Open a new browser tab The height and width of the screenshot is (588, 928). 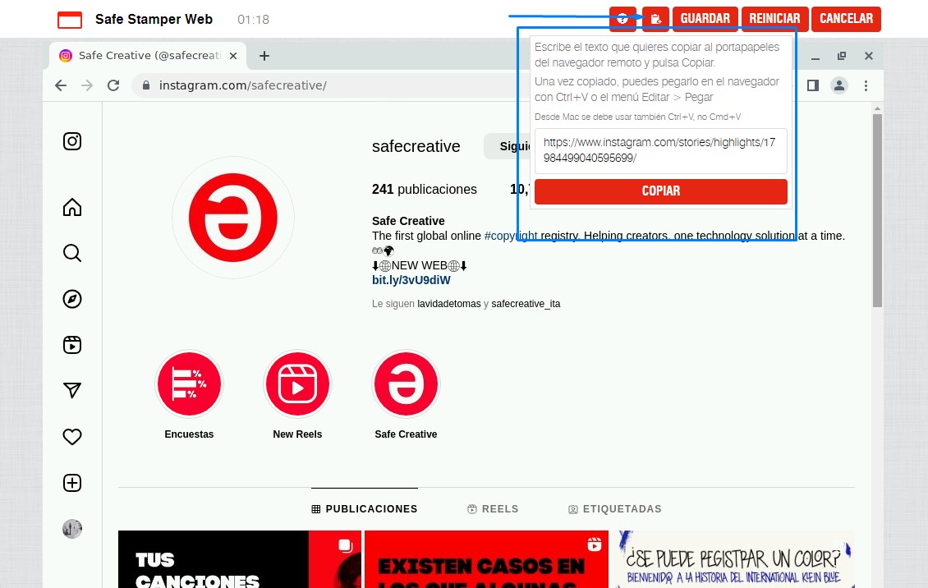pyautogui.click(x=264, y=56)
